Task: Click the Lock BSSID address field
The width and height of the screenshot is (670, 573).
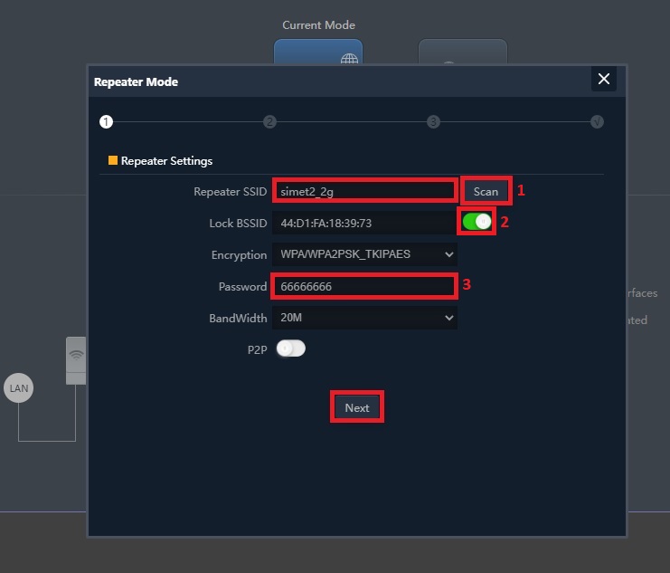Action: coord(364,223)
